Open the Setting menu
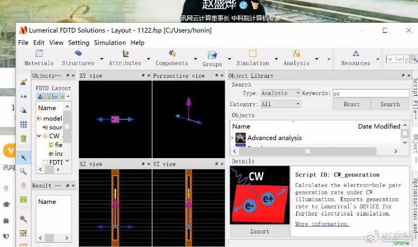This screenshot has height=247, width=418. [x=78, y=43]
